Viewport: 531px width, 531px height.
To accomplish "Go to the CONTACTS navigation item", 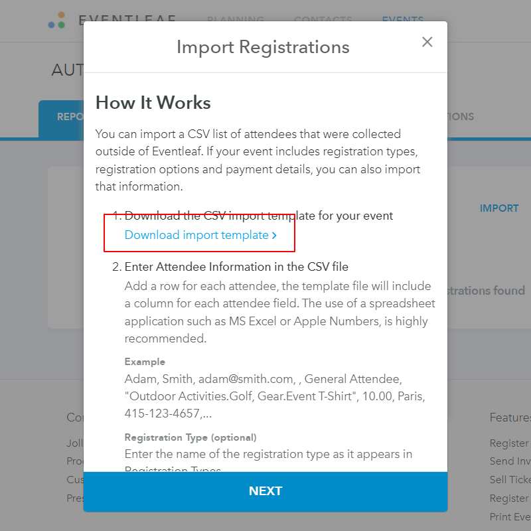I will pyautogui.click(x=323, y=20).
